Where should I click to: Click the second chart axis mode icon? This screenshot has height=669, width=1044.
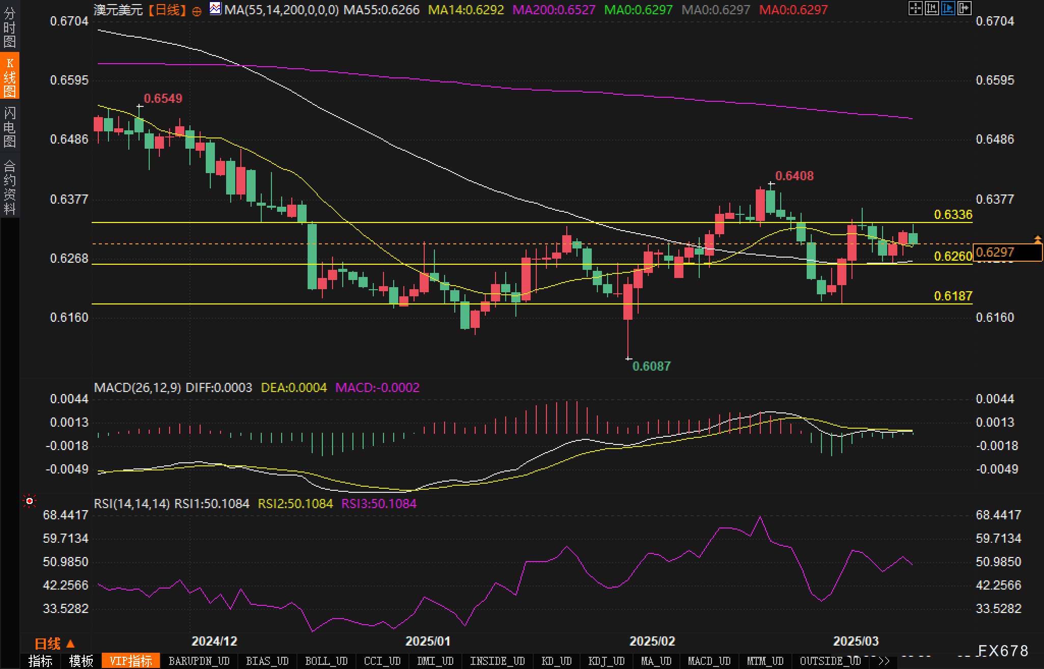[931, 8]
